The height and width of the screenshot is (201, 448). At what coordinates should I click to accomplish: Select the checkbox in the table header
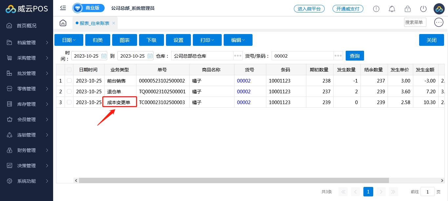pos(69,70)
